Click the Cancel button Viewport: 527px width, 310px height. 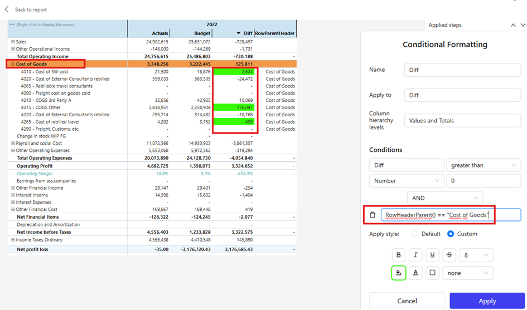[407, 301]
